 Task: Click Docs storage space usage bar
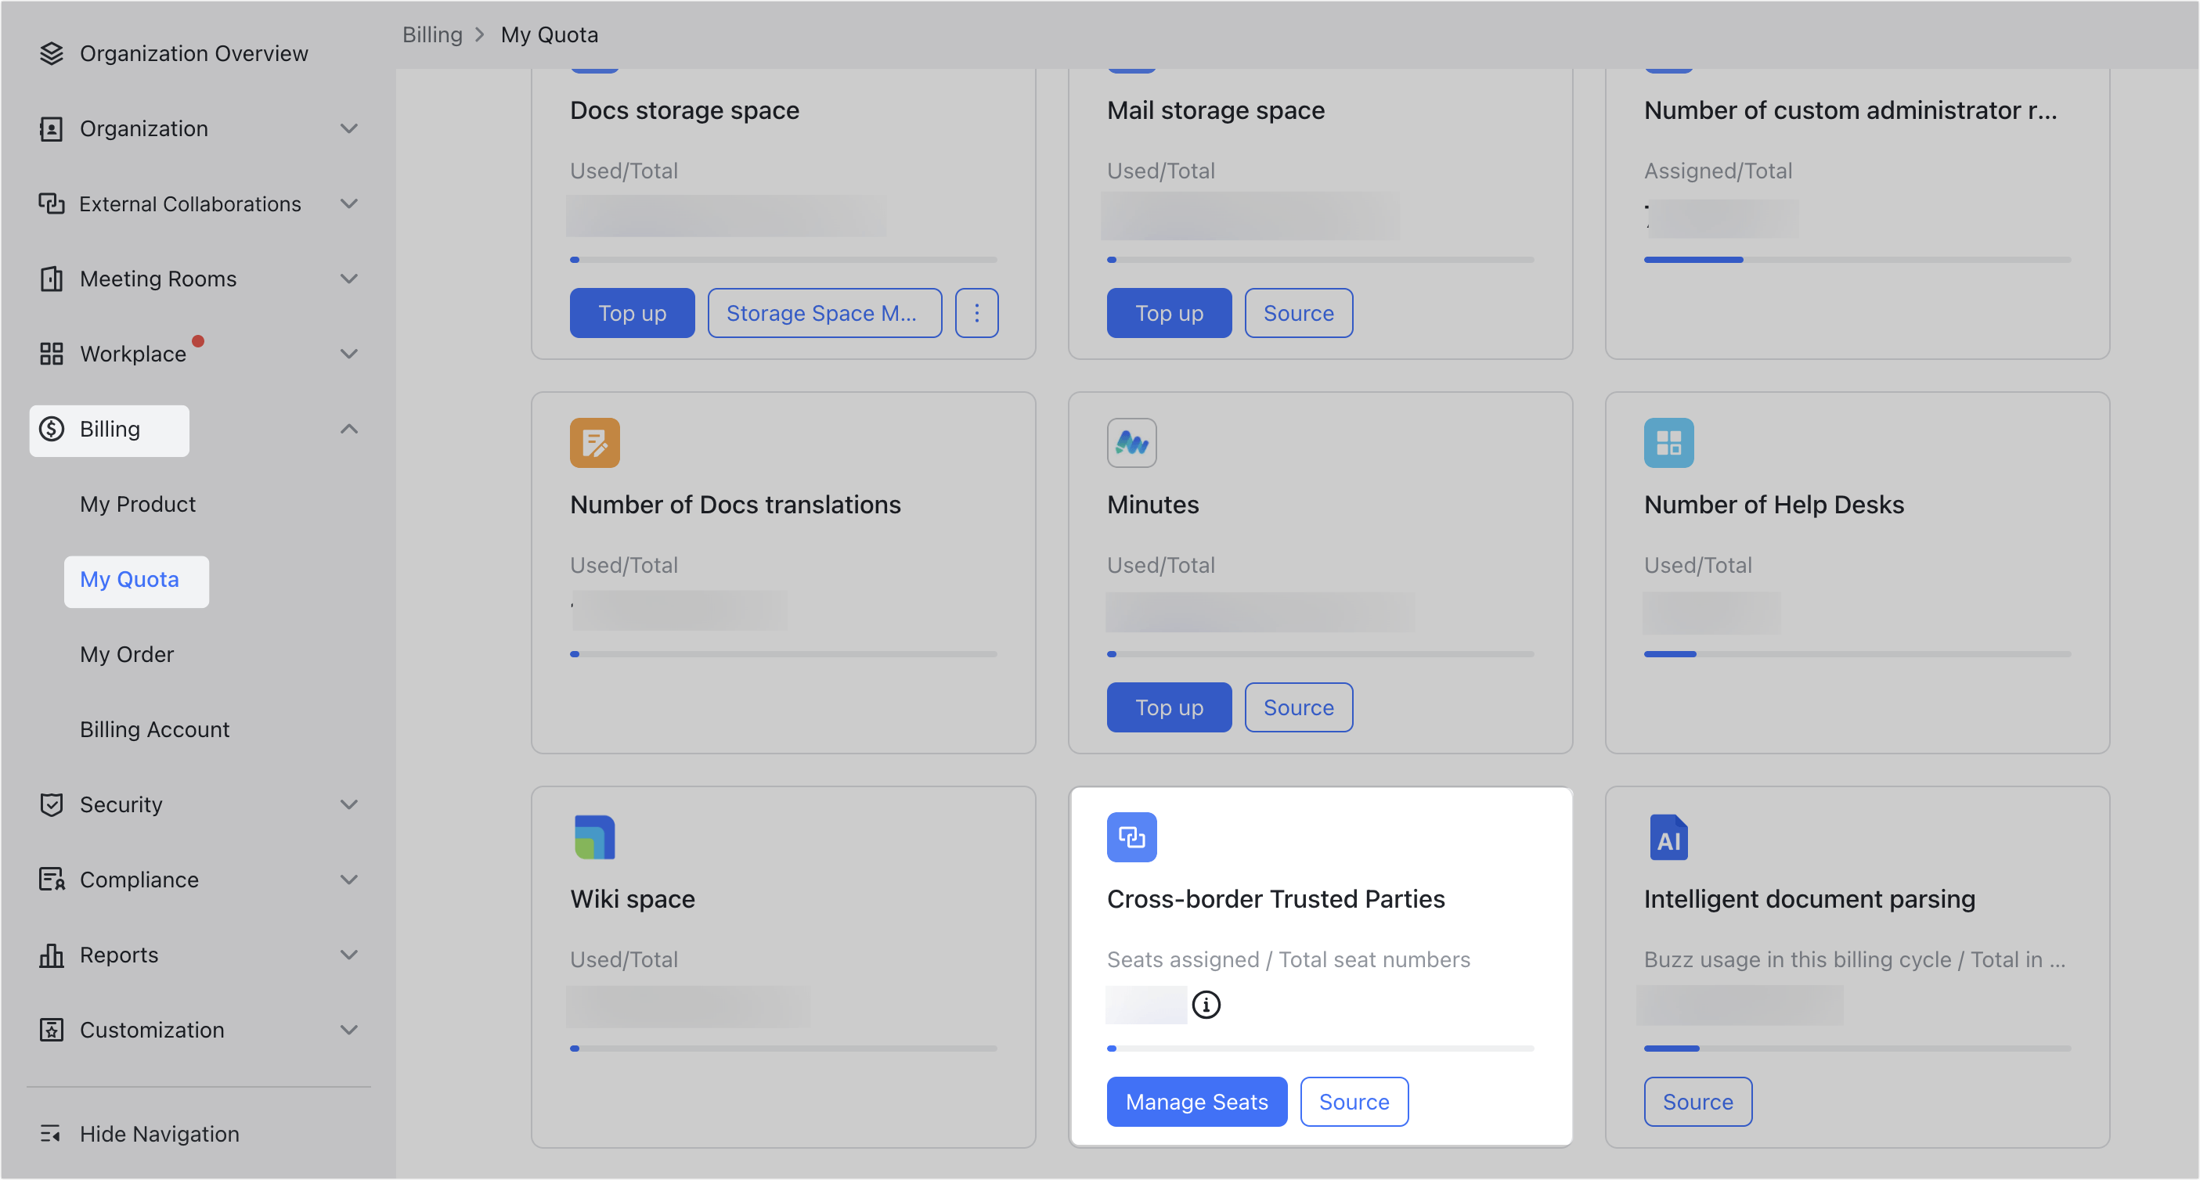point(783,260)
